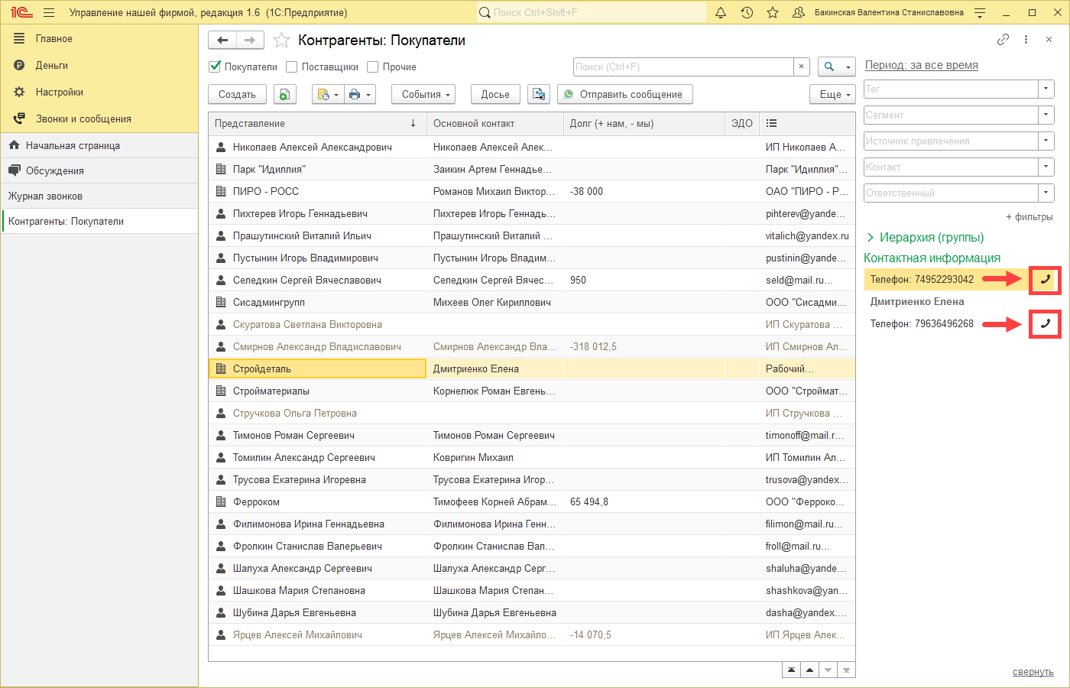This screenshot has width=1070, height=688.
Task: Click the Создать button
Action: pyautogui.click(x=237, y=95)
